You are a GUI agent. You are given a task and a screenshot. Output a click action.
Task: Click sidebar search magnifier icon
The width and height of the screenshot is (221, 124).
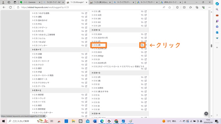[217, 9]
